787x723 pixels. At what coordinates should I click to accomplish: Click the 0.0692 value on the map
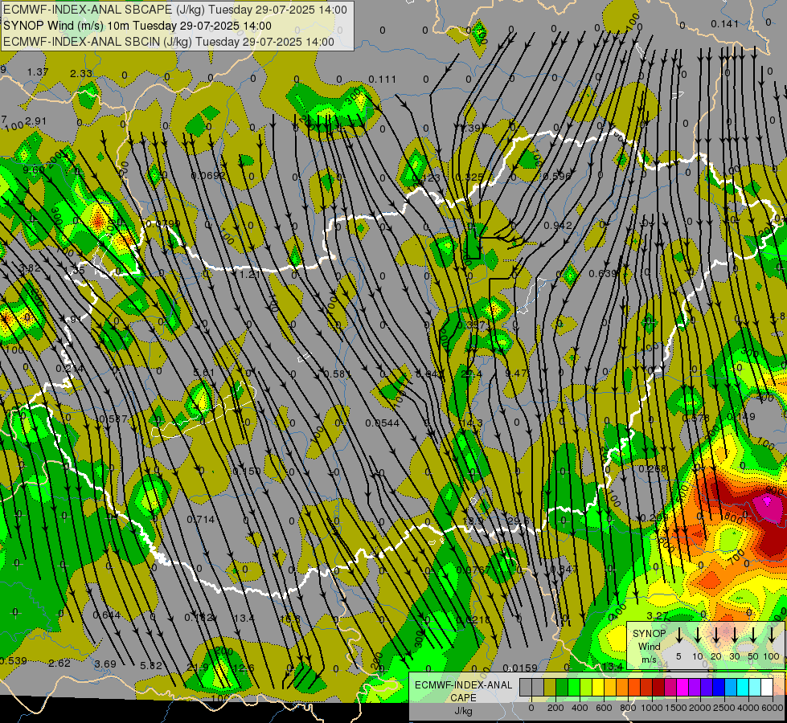coord(208,176)
